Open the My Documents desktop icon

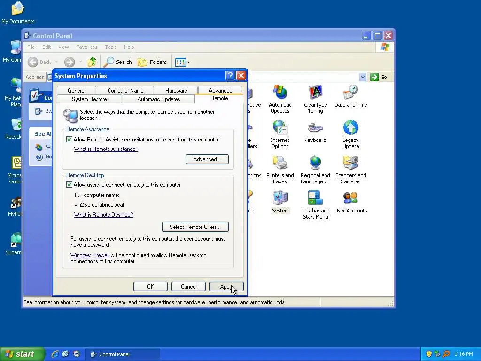pyautogui.click(x=18, y=12)
